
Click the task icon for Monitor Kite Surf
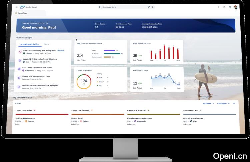[x=19, y=78]
